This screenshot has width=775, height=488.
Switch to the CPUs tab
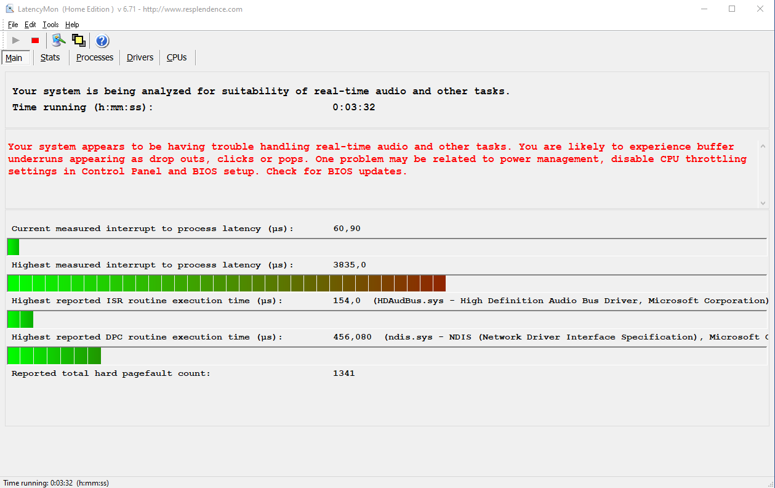coord(177,57)
